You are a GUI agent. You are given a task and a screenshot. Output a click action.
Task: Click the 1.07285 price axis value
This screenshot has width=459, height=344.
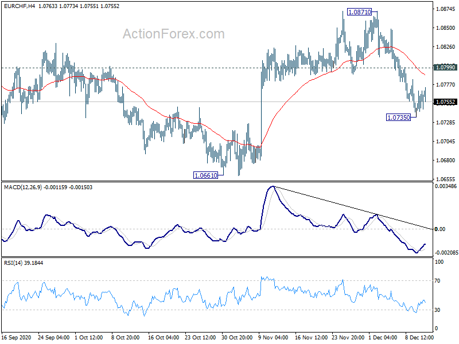pos(446,123)
